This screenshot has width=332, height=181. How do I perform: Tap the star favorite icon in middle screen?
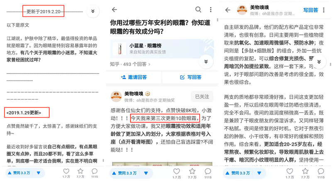(192, 171)
